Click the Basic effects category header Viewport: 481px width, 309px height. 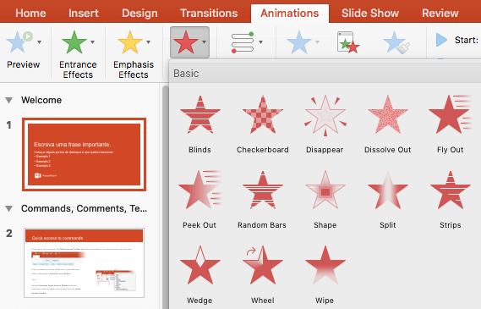click(186, 74)
